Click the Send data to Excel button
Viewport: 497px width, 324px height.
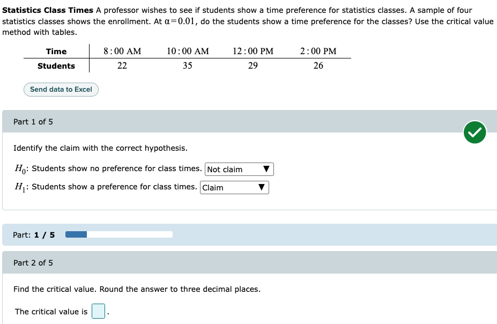click(x=61, y=89)
